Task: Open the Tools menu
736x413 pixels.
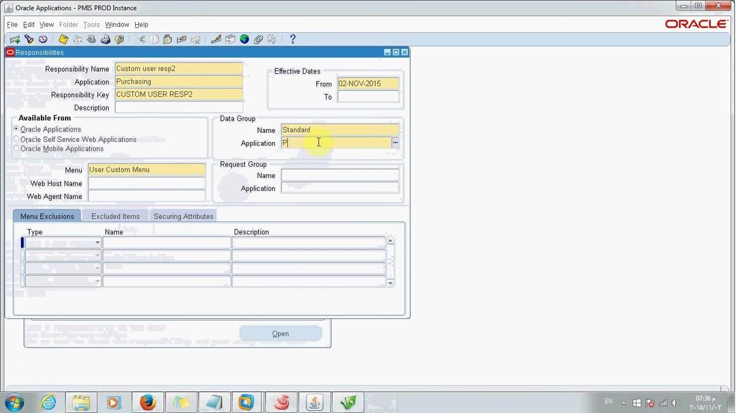Action: 91,25
